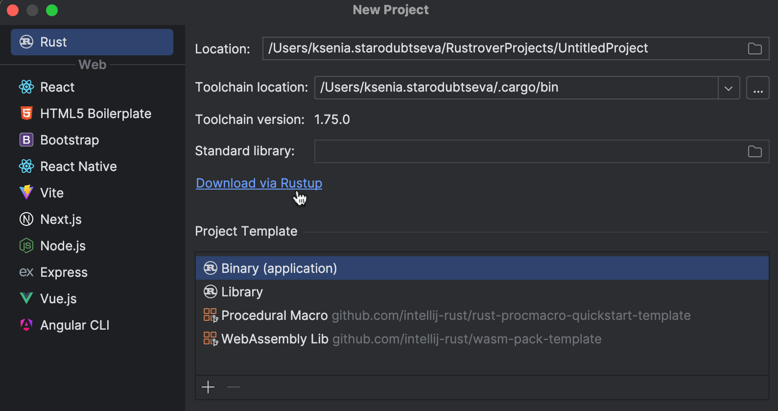Viewport: 778px width, 411px height.
Task: Click the Bootstrap B icon
Action: tap(26, 140)
